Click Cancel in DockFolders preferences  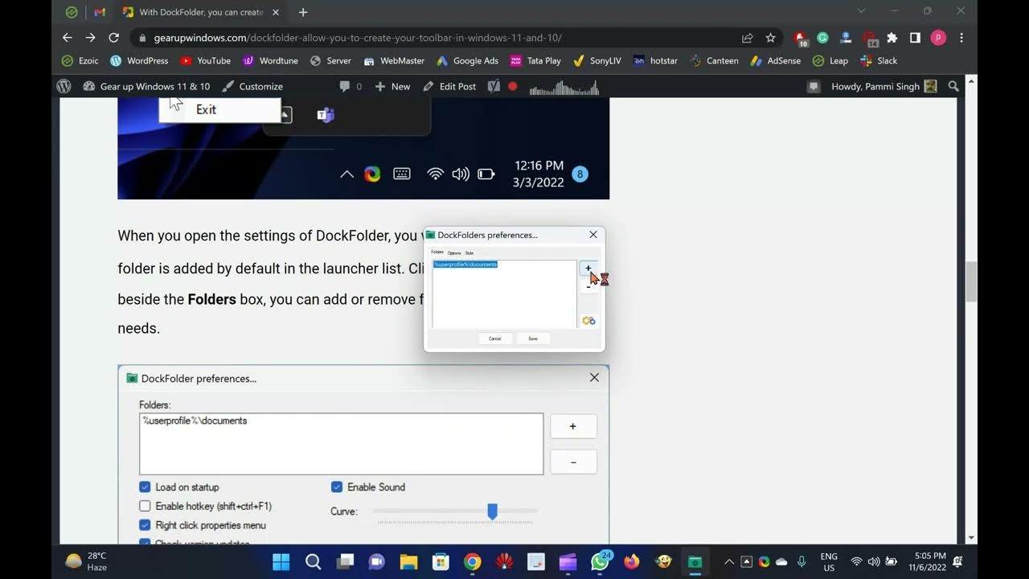click(494, 339)
